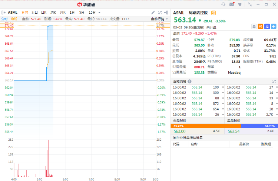The width and height of the screenshot is (278, 181).
Task: Expand the 逐笔交易 tick trades panel
Action: [x=274, y=81]
